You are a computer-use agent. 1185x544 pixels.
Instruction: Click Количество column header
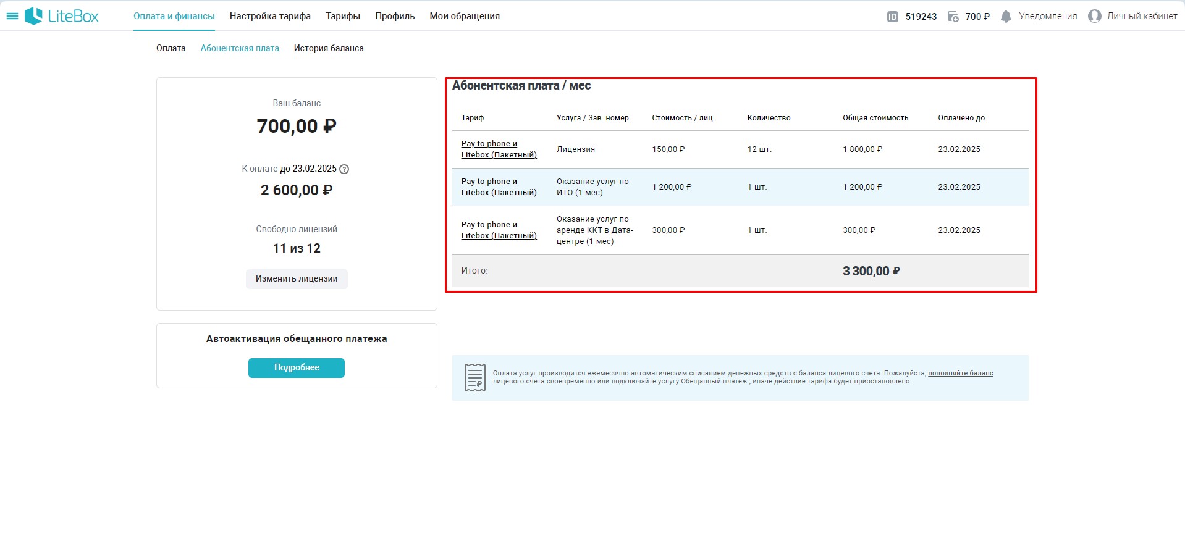[x=769, y=118]
